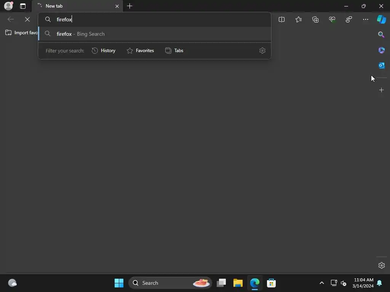
Task: Show hidden system tray icons
Action: (321, 283)
